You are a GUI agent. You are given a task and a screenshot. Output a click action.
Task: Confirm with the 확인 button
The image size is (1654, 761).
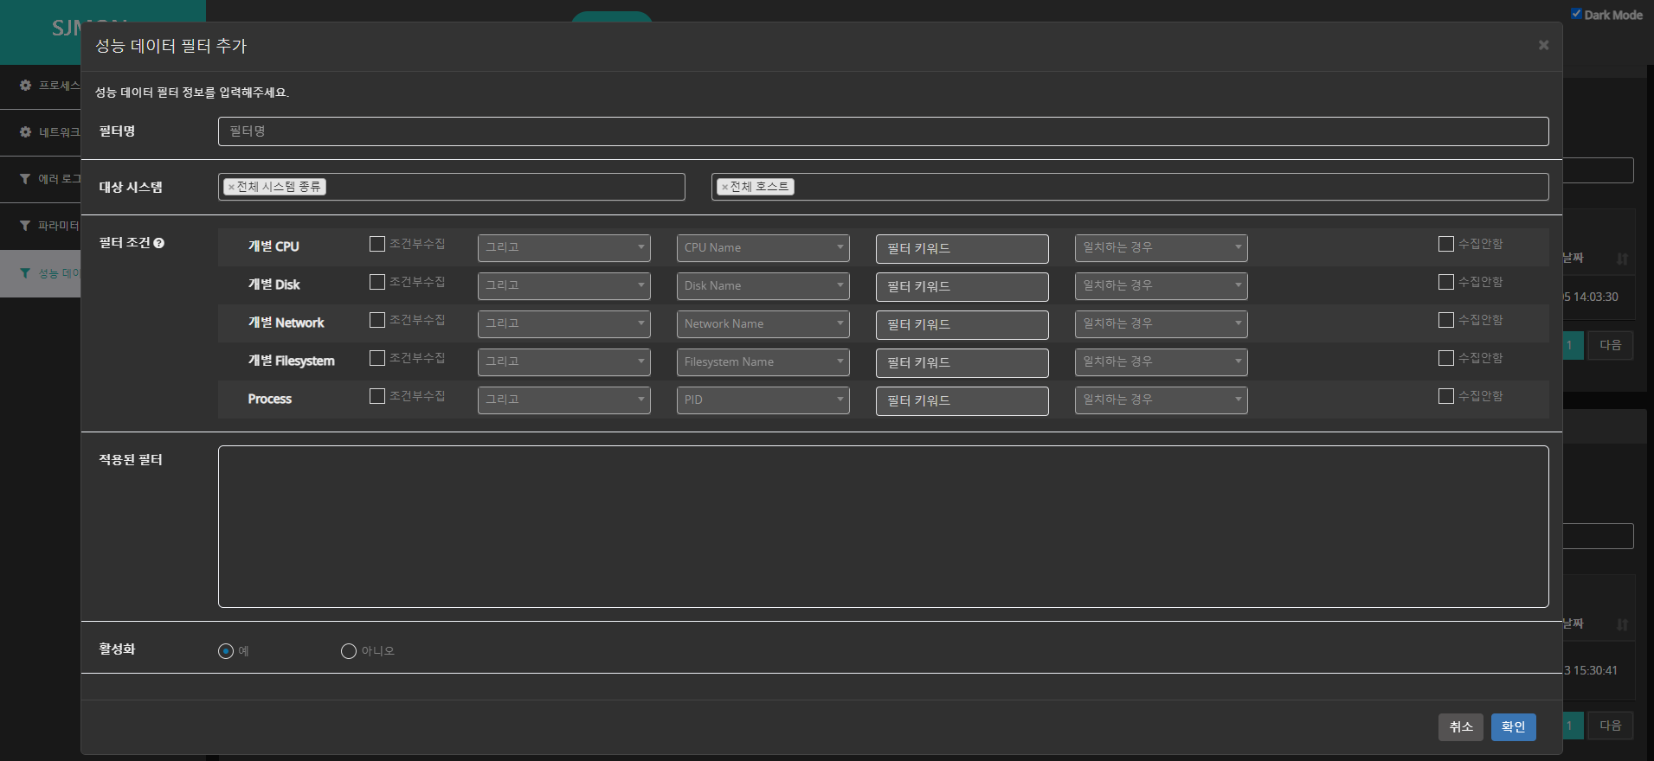(x=1514, y=727)
